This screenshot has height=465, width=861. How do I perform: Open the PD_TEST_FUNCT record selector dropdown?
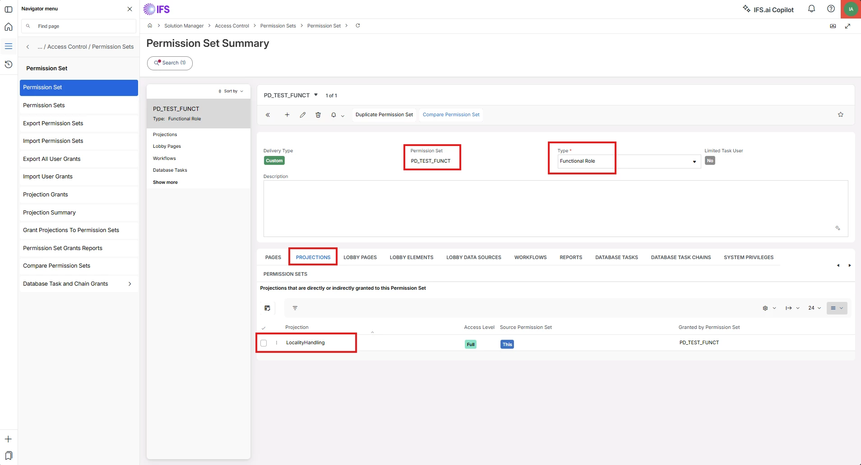point(316,95)
